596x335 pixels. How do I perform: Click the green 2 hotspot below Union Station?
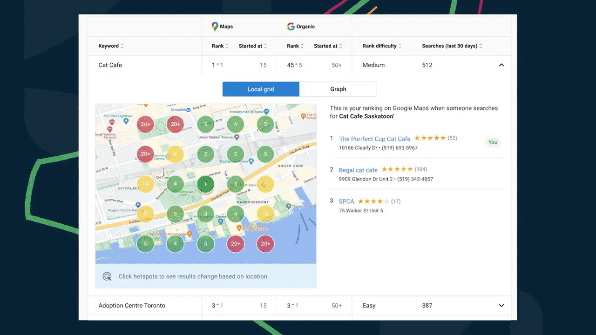pos(205,154)
